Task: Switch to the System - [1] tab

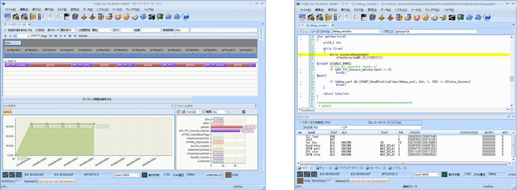Action: (x=397, y=168)
